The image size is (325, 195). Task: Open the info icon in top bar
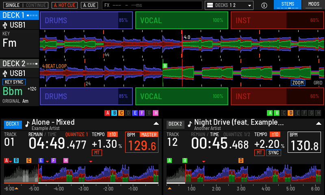coord(264,5)
